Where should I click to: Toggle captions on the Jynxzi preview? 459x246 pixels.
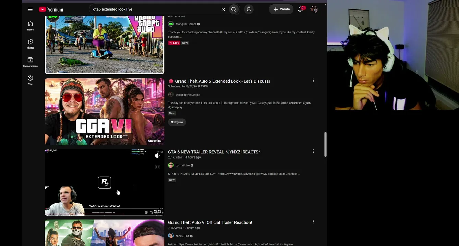(x=157, y=167)
